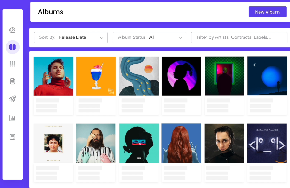Viewport: 290px width, 188px height.
Task: Open the rocket icon in sidebar
Action: pyautogui.click(x=13, y=99)
